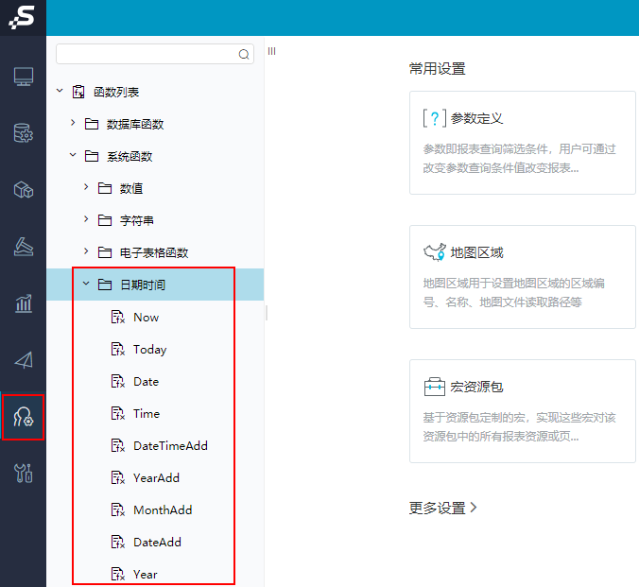The image size is (639, 587).
Task: Click the function icon beside Now
Action: (x=118, y=317)
